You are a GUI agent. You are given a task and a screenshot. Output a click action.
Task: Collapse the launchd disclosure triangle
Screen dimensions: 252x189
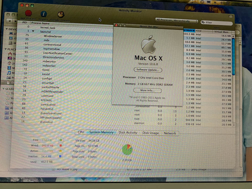coord(33,31)
